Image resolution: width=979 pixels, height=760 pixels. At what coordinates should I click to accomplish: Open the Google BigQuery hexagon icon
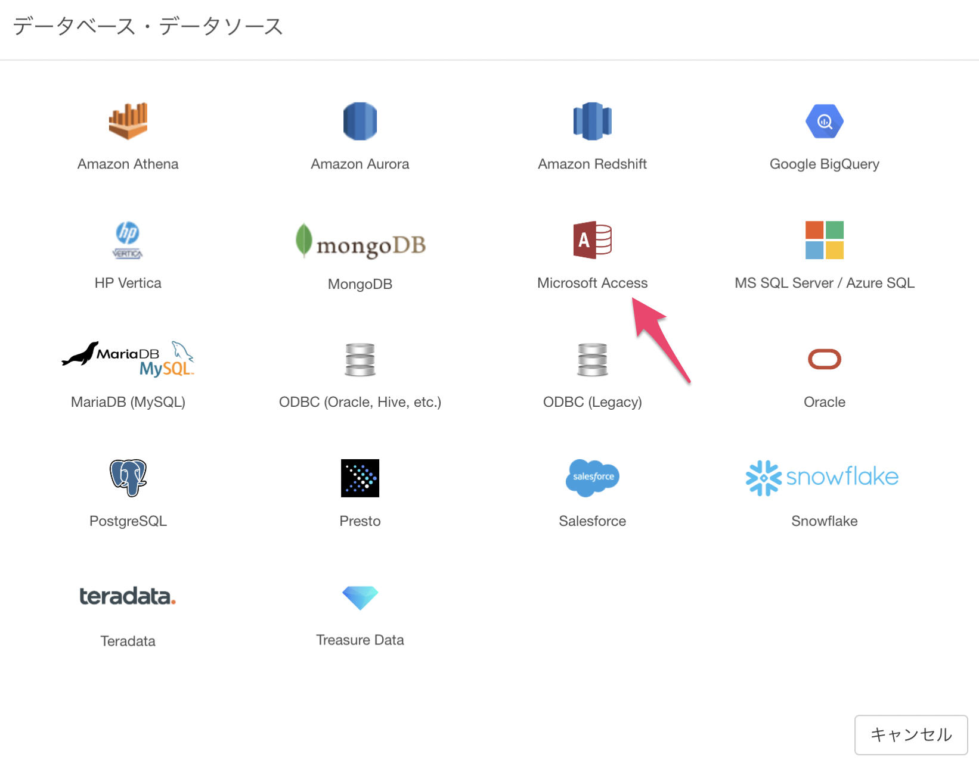(825, 121)
